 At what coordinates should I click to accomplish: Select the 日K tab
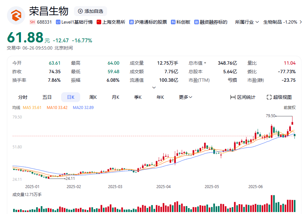[x=71, y=97]
